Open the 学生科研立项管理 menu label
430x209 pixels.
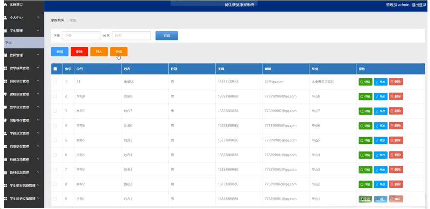click(23, 199)
